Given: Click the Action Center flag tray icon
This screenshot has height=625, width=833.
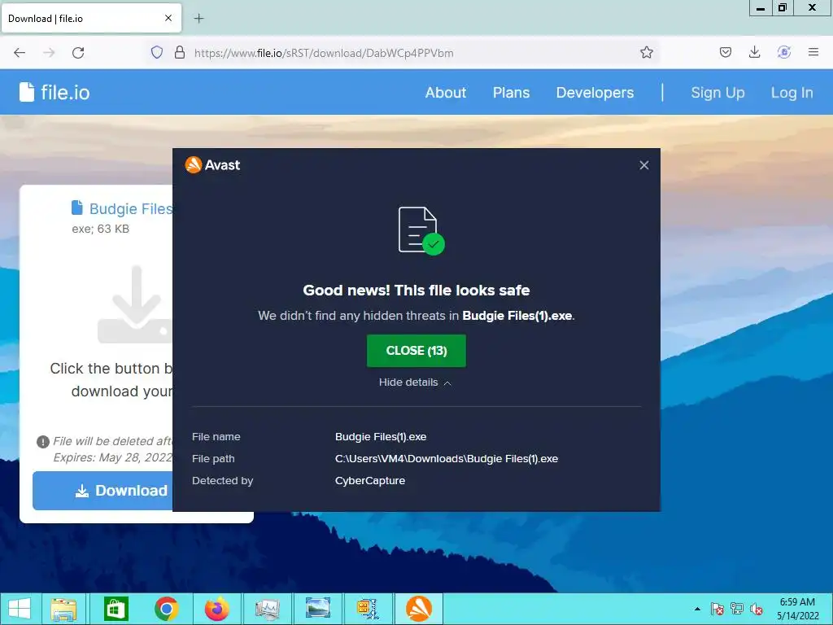Looking at the screenshot, I should pyautogui.click(x=717, y=609).
